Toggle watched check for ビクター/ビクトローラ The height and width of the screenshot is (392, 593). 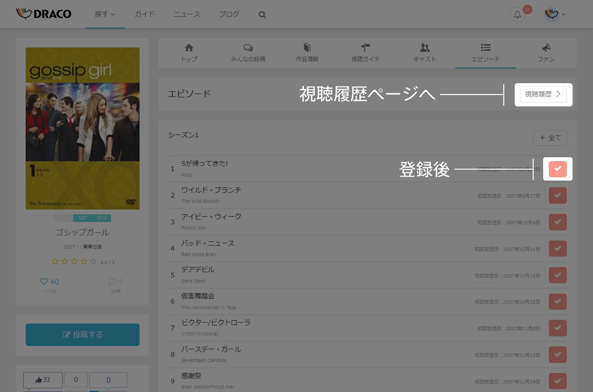click(558, 328)
